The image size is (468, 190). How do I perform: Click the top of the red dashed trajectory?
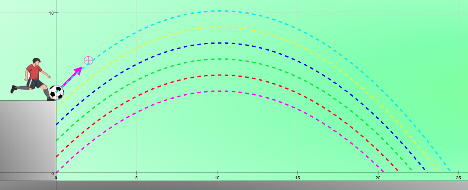pos(218,75)
